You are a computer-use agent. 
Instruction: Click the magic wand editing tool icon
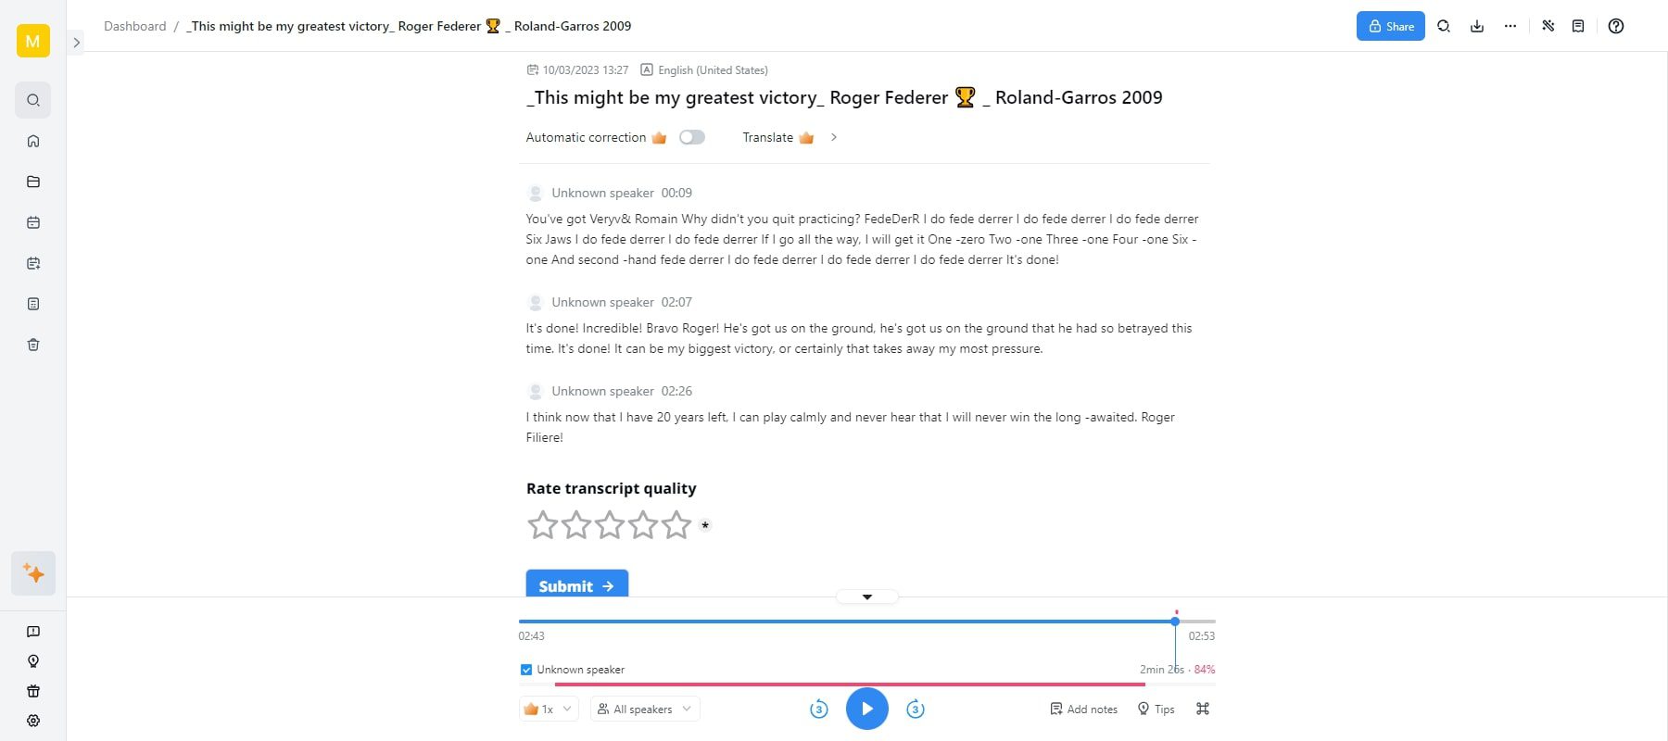point(1548,26)
